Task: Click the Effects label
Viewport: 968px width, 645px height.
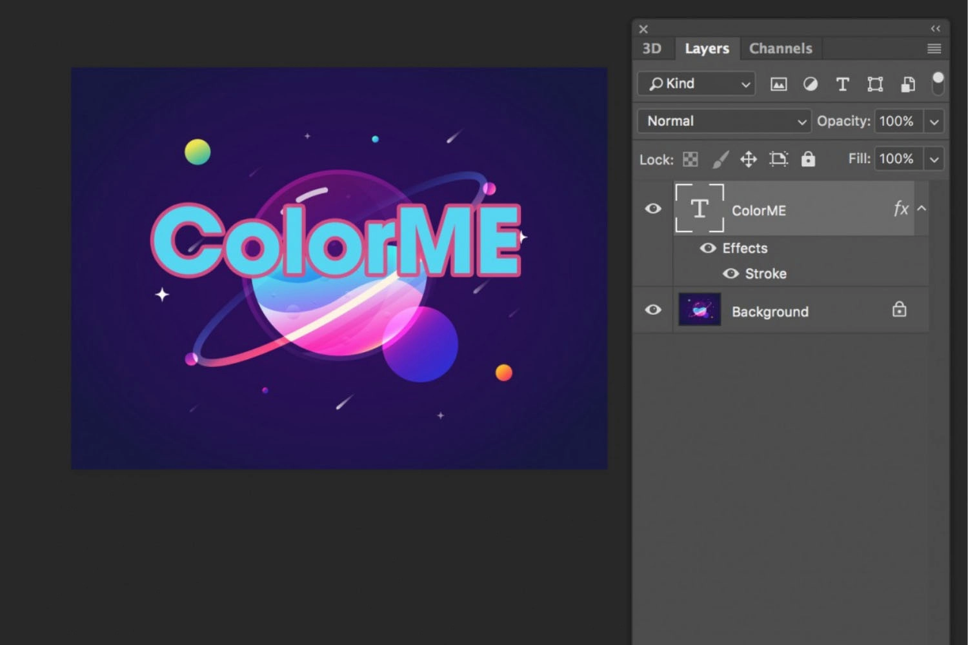Action: point(745,248)
